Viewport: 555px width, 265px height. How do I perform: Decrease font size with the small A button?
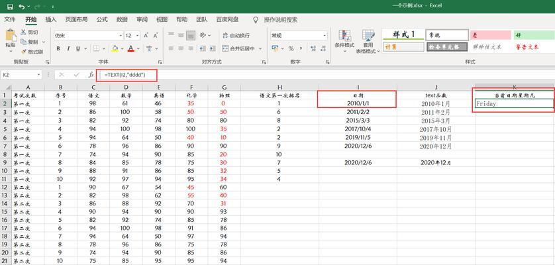[x=156, y=35]
